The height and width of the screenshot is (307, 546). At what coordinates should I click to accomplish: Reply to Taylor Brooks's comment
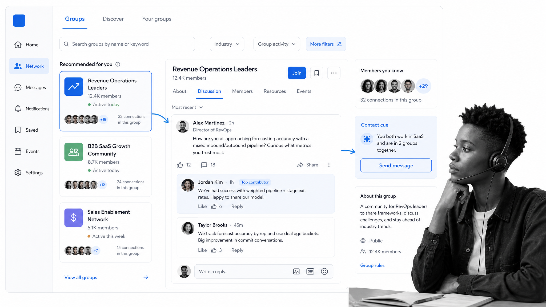(x=237, y=250)
